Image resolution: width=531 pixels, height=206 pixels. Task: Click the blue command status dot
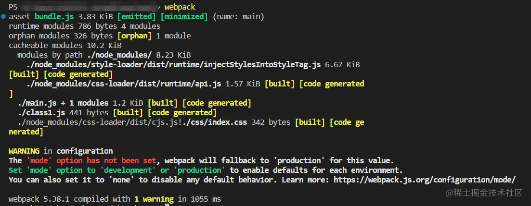pyautogui.click(x=4, y=17)
